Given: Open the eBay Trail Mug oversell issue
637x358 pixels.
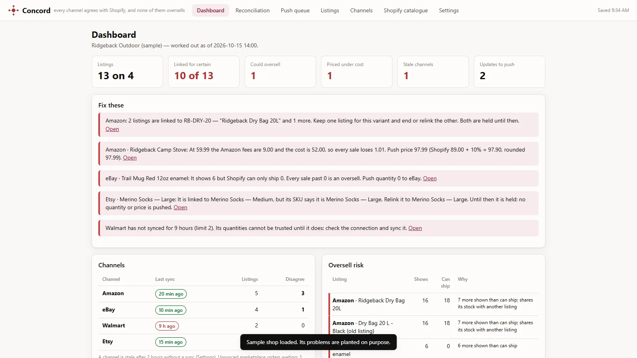Looking at the screenshot, I should [x=430, y=178].
